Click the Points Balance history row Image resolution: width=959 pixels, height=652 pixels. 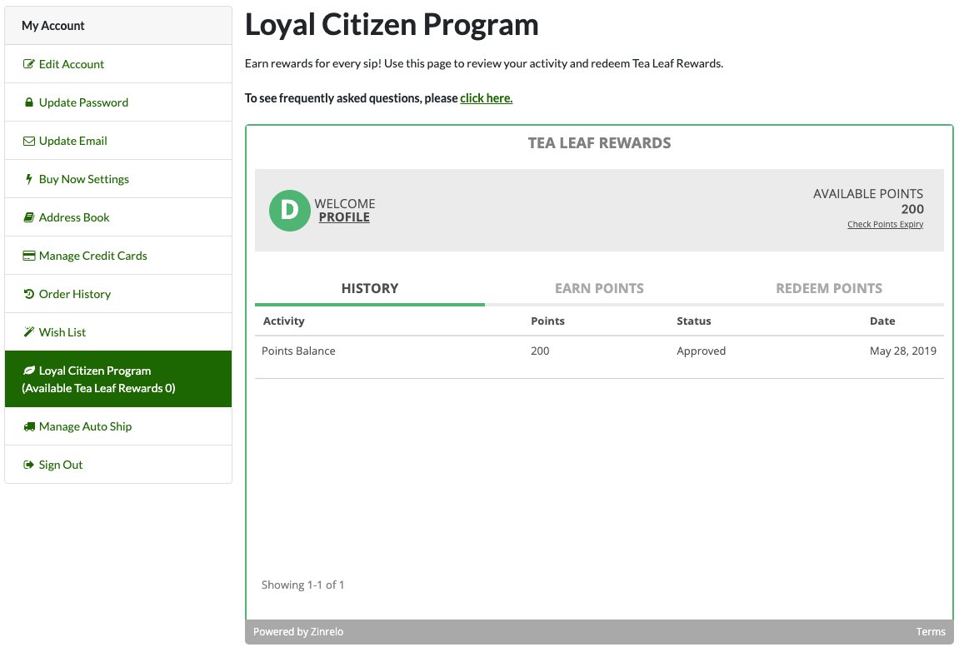598,351
